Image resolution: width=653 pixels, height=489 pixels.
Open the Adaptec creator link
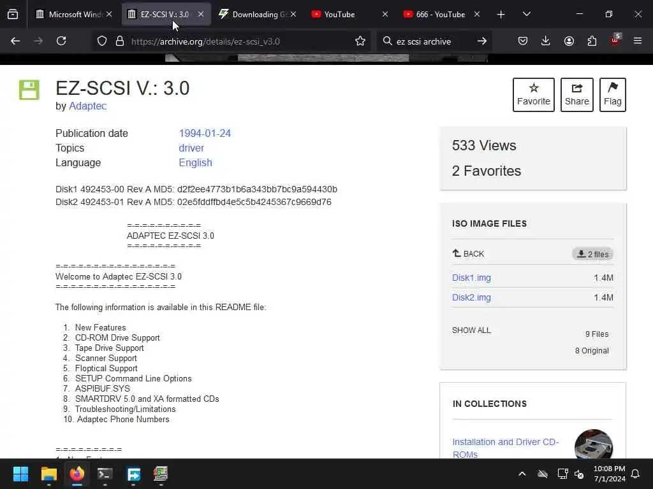87,106
